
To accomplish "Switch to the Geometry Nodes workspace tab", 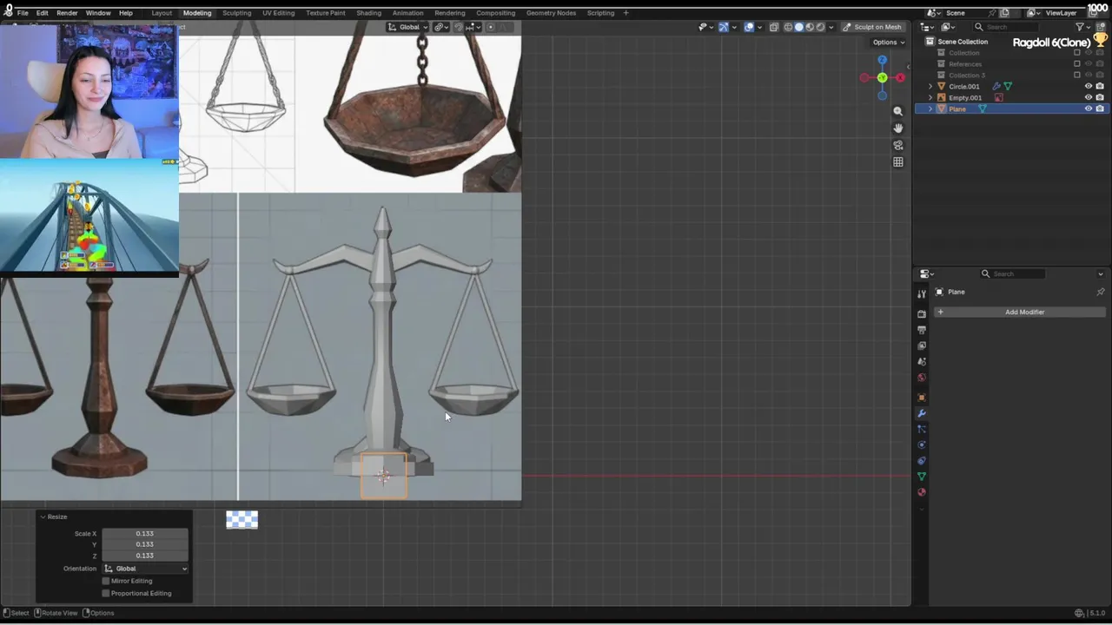I will pos(551,13).
